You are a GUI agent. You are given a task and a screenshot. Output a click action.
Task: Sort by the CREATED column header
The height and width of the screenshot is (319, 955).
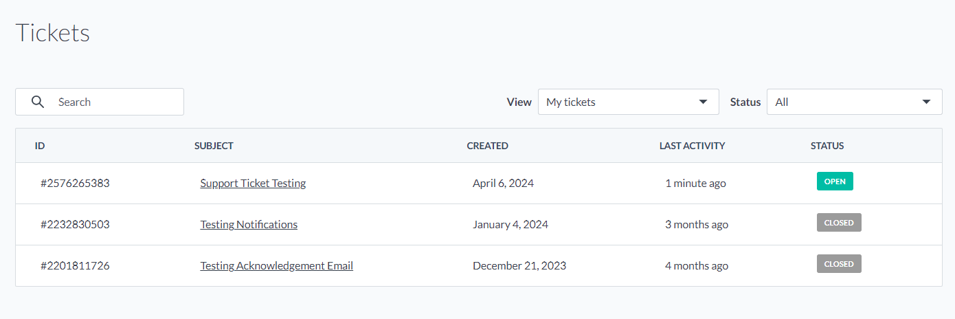tap(488, 146)
